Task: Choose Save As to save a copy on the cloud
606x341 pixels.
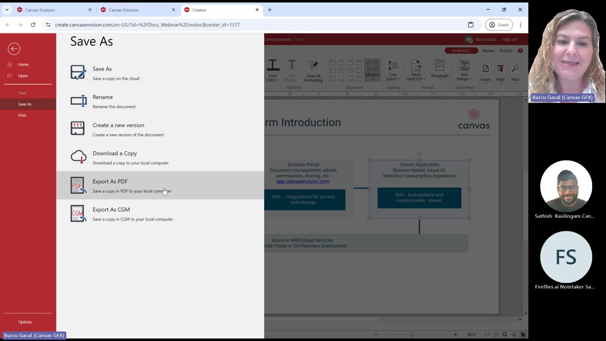Action: pos(160,73)
